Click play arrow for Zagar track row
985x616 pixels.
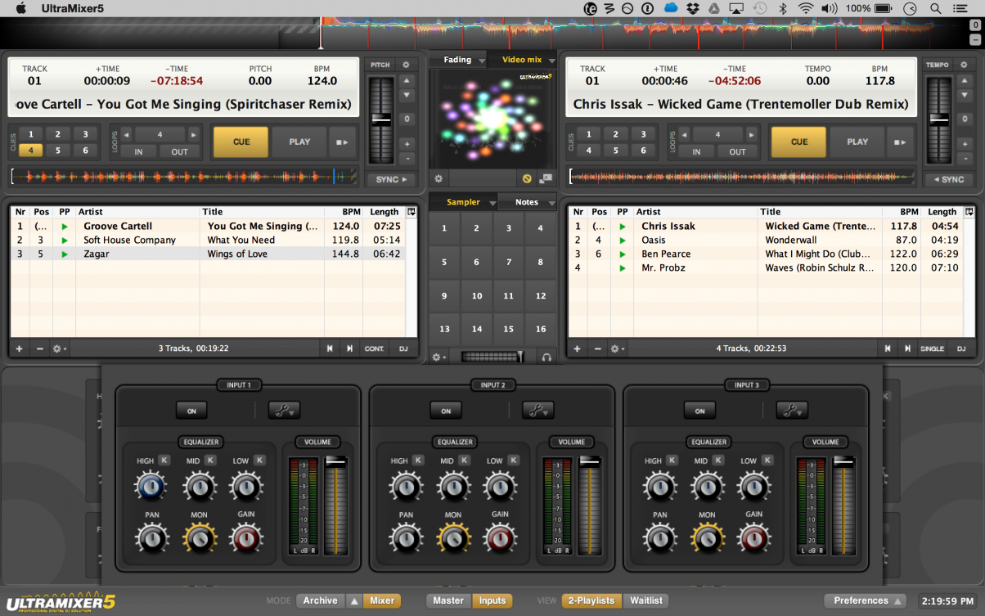[x=65, y=254]
